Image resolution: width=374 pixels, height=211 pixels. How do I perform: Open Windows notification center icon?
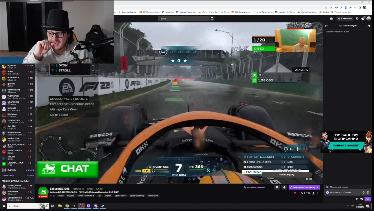point(368,206)
